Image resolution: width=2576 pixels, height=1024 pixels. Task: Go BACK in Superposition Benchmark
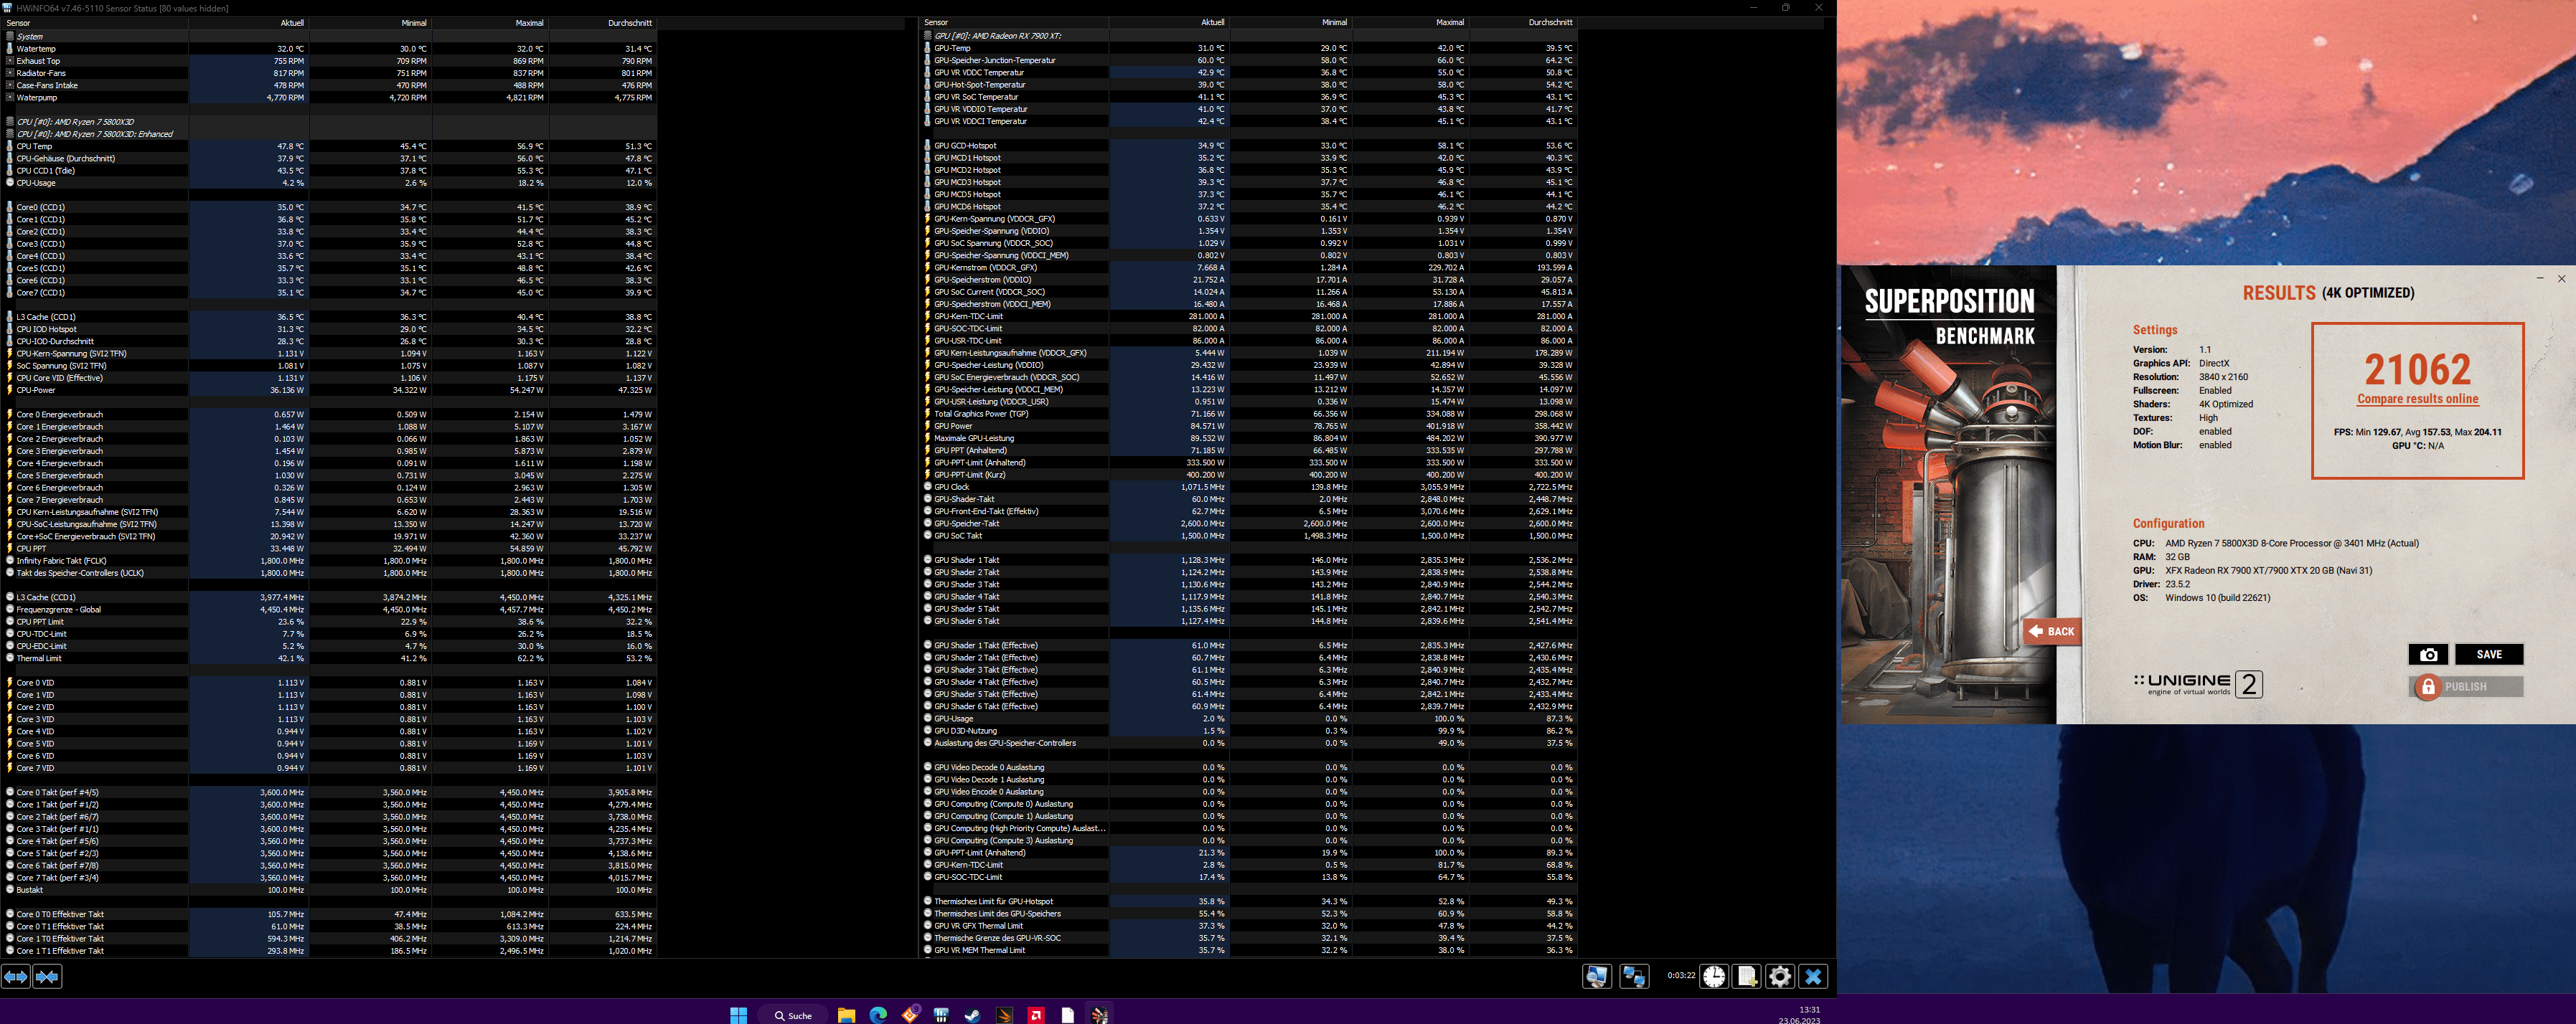pyautogui.click(x=2052, y=631)
